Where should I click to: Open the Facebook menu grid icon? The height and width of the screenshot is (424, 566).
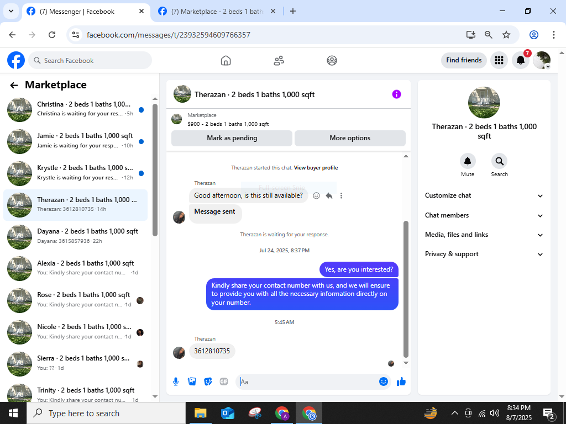[499, 60]
